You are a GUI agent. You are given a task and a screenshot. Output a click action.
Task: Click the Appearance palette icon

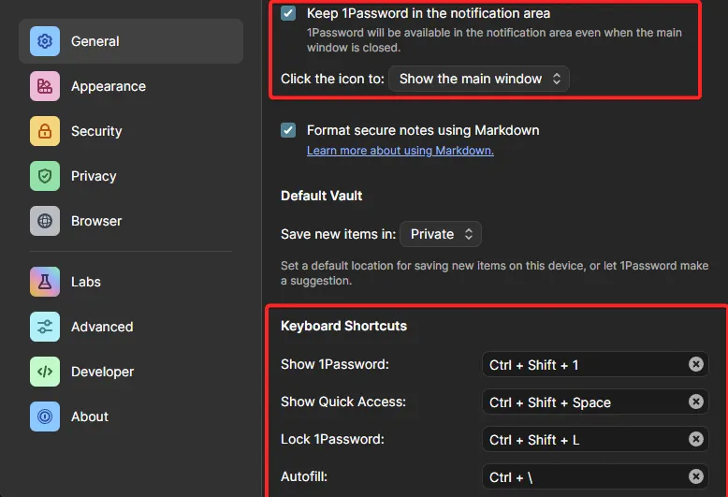pos(45,86)
